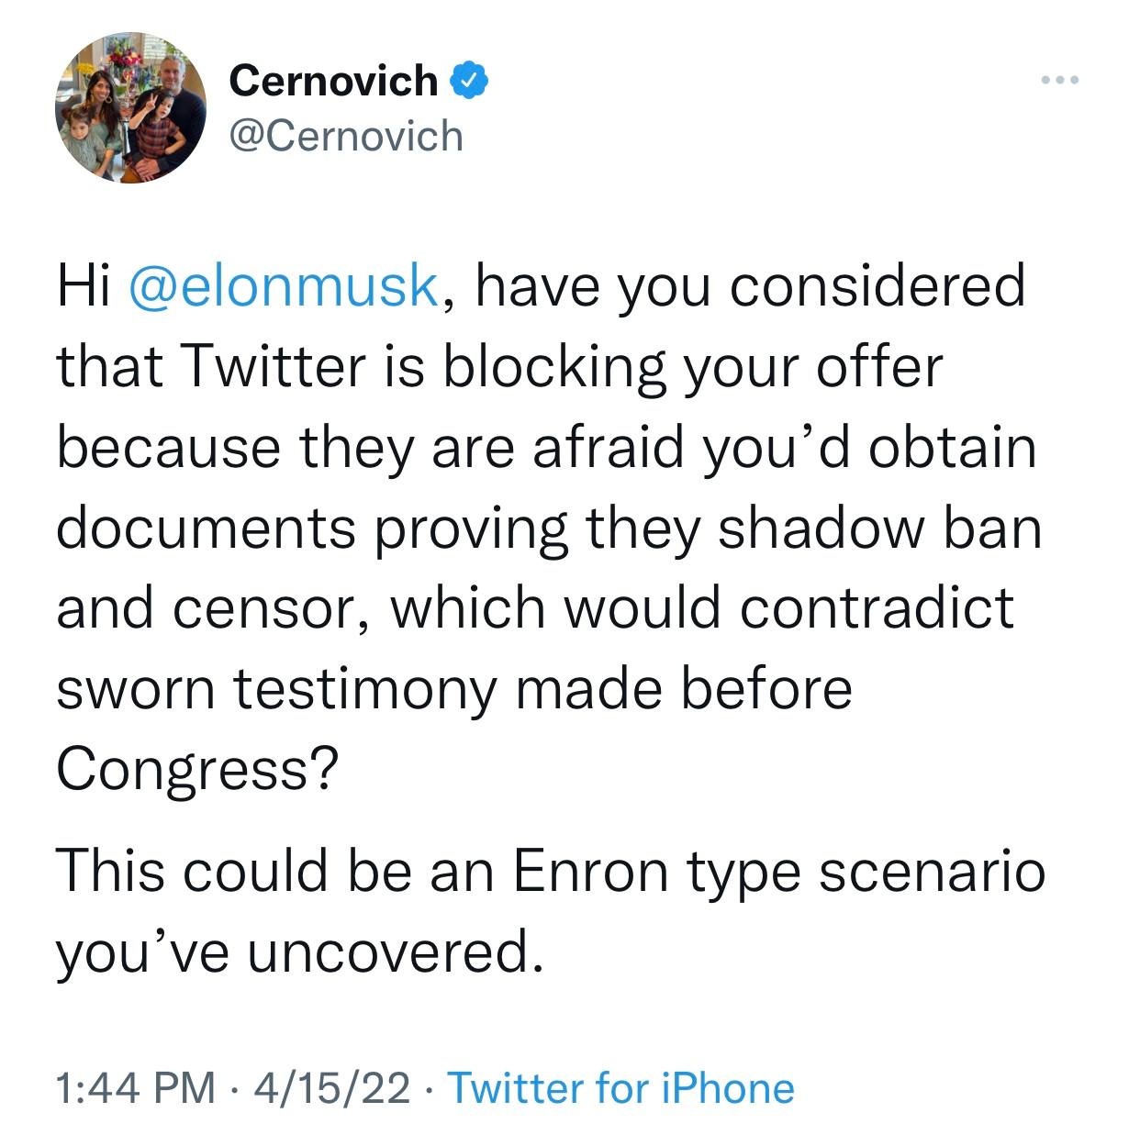Click the word 'scenario' in the tweet
This screenshot has height=1135, width=1140.
[x=931, y=870]
